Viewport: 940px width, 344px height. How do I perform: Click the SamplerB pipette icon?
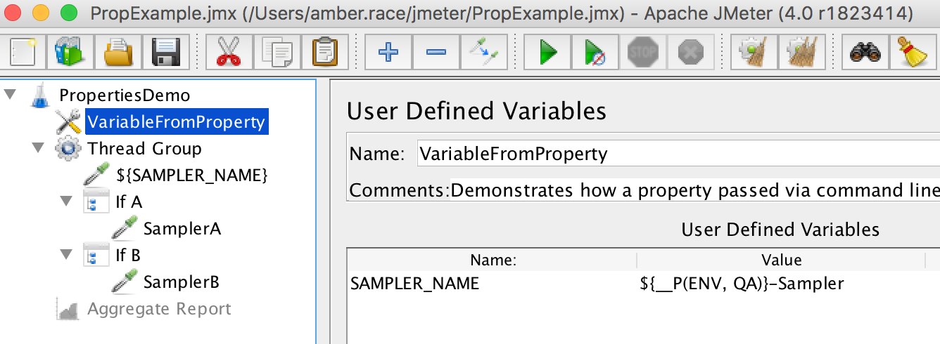pyautogui.click(x=124, y=282)
